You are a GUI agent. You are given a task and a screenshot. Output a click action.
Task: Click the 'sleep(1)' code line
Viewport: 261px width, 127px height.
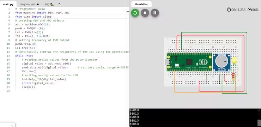(x=28, y=87)
